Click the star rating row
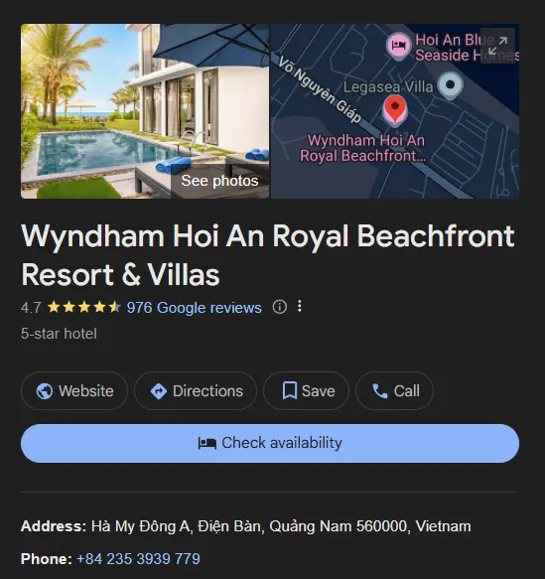The height and width of the screenshot is (579, 545). tap(84, 307)
